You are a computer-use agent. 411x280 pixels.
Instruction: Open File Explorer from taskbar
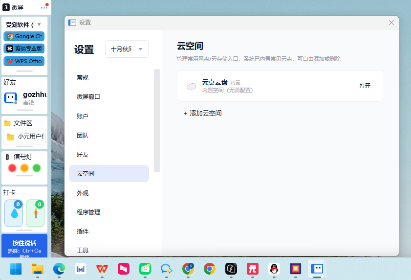click(x=38, y=269)
